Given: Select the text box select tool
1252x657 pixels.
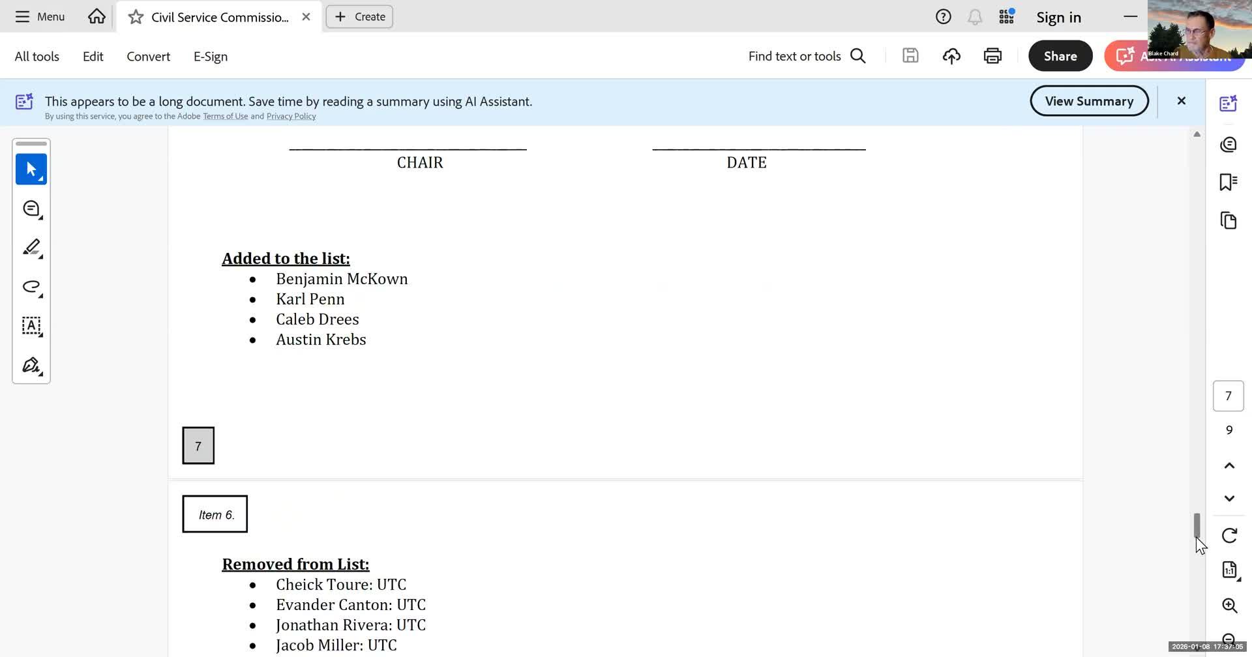Looking at the screenshot, I should click(x=31, y=326).
